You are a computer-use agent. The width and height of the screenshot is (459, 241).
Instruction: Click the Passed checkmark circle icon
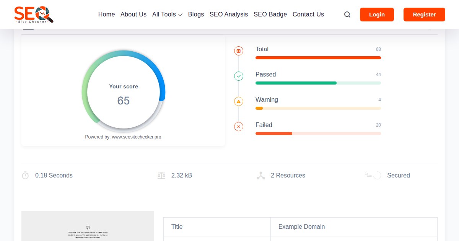coord(239,76)
